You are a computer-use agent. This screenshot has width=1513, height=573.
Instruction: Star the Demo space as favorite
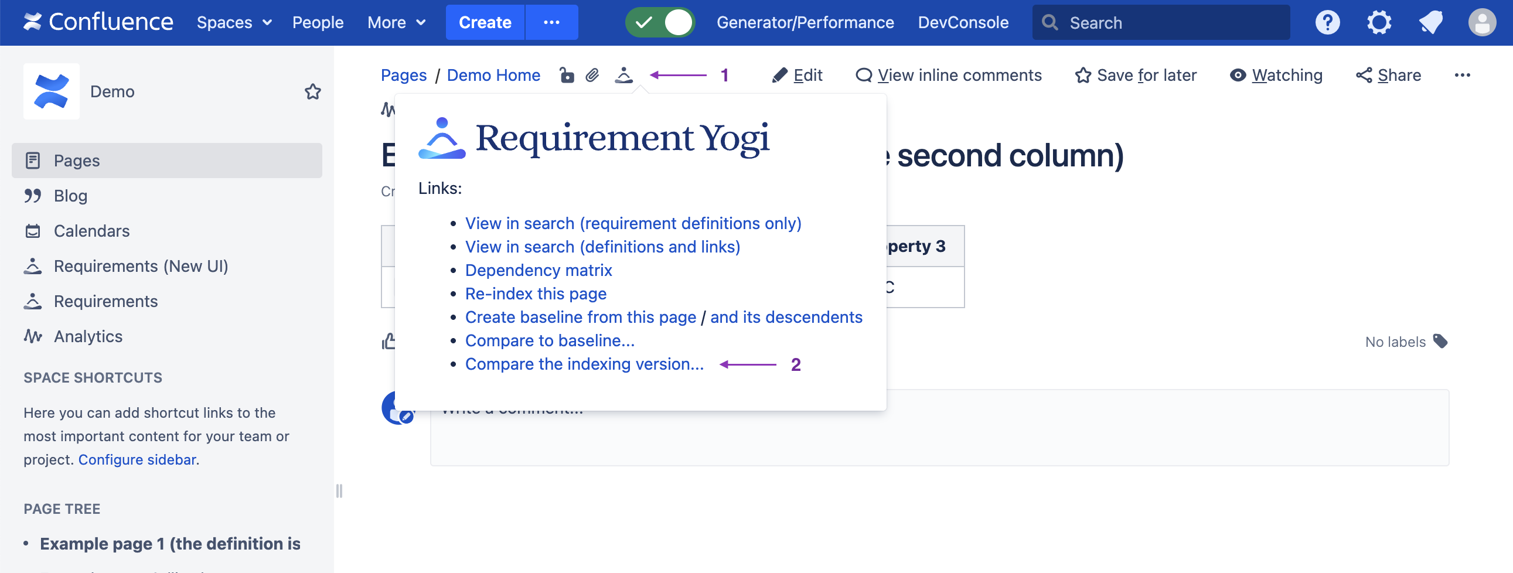pos(312,91)
